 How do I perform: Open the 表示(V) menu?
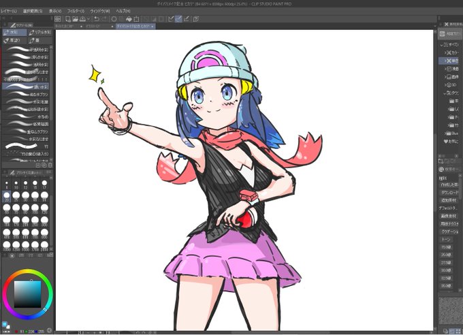[x=55, y=11]
